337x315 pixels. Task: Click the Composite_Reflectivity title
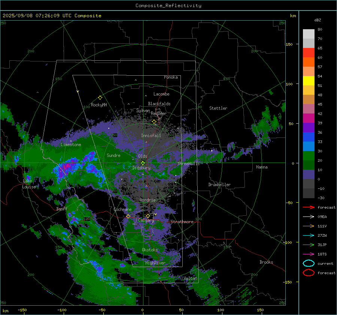168,6
